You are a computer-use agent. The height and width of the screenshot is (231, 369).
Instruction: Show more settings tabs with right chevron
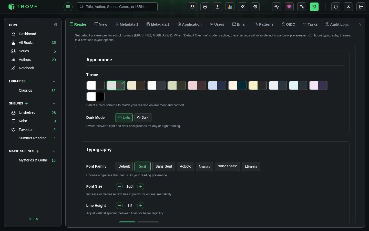360,25
